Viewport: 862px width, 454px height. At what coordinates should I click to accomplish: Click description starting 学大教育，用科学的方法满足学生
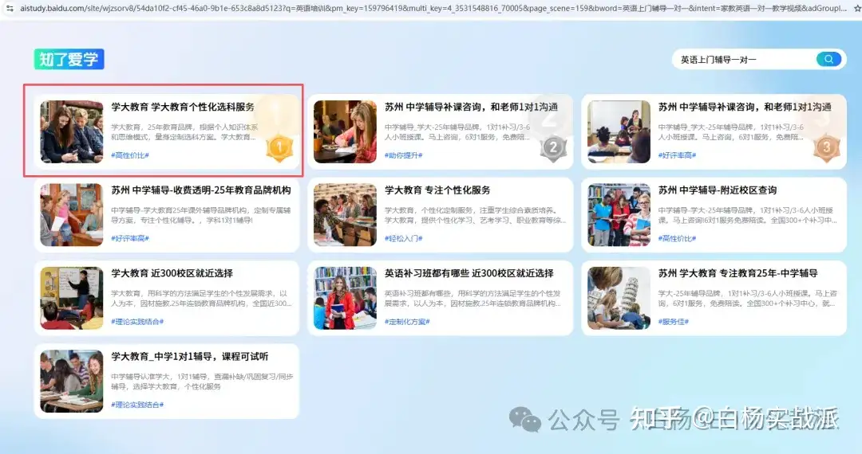[201, 298]
